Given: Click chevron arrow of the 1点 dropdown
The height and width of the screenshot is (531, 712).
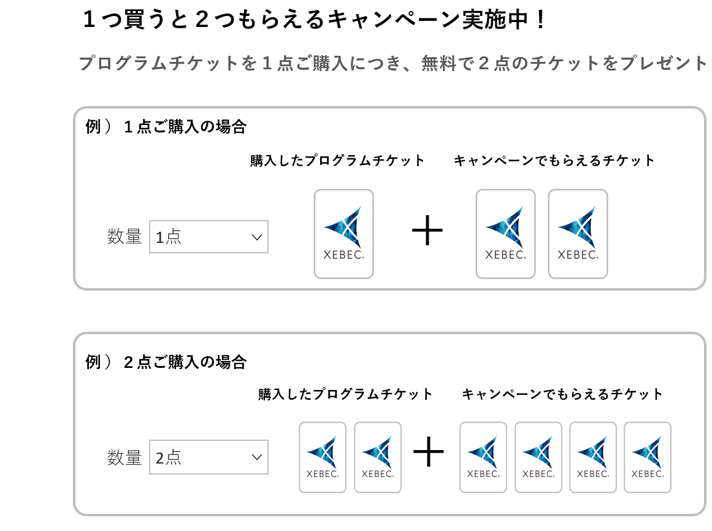Looking at the screenshot, I should pos(257,237).
